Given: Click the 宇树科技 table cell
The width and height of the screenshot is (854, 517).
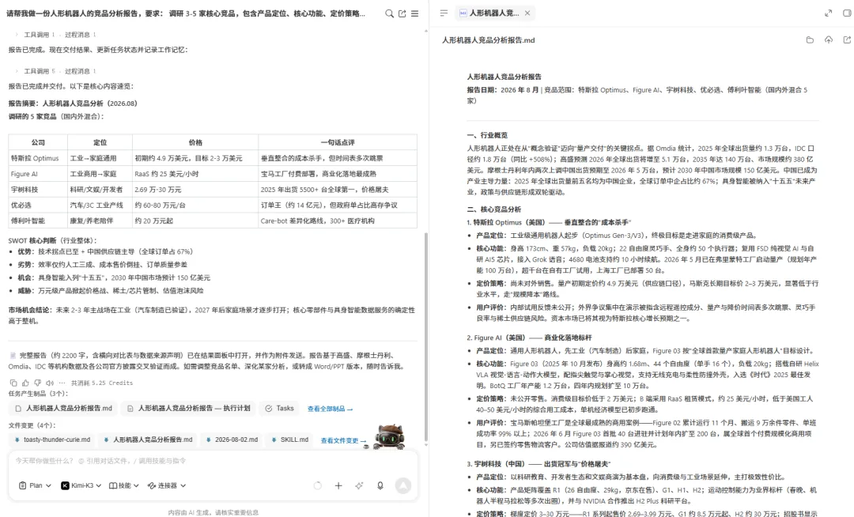Looking at the screenshot, I should click(38, 190).
